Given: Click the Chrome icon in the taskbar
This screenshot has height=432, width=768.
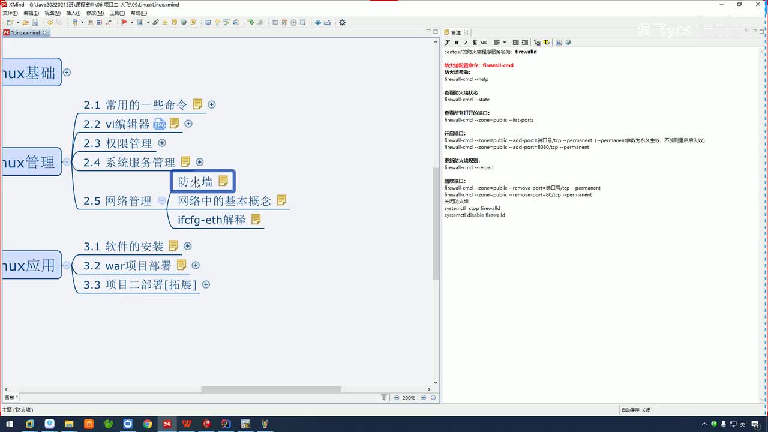Looking at the screenshot, I should 148,424.
